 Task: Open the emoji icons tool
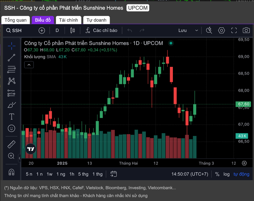(12, 128)
